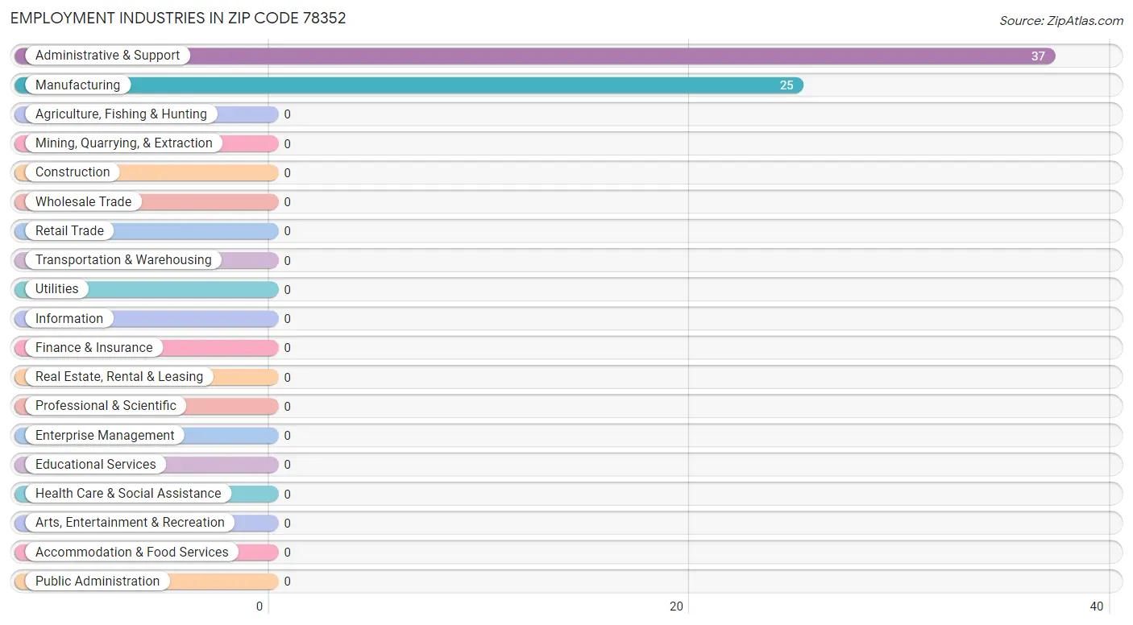Click the Construction label
1133x625 pixels.
tap(73, 172)
